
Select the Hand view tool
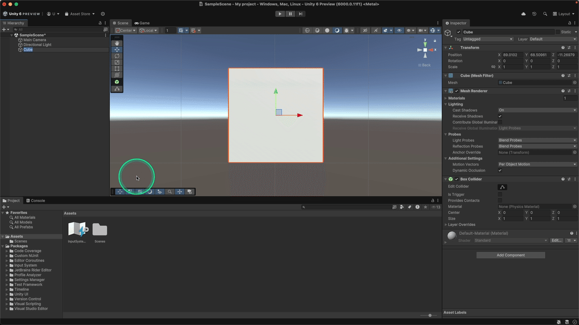[x=117, y=43]
